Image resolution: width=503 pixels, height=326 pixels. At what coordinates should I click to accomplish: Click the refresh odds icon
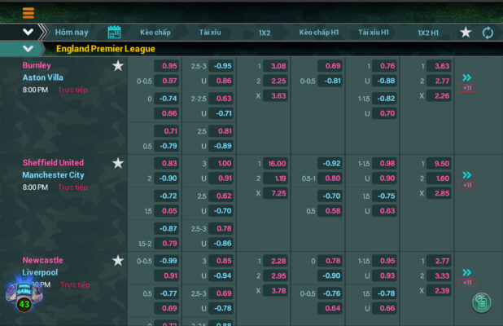point(488,33)
